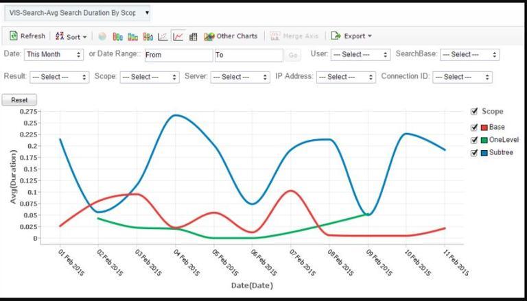The height and width of the screenshot is (301, 527).
Task: Toggle the OneLevel series checkbox
Action: click(474, 140)
